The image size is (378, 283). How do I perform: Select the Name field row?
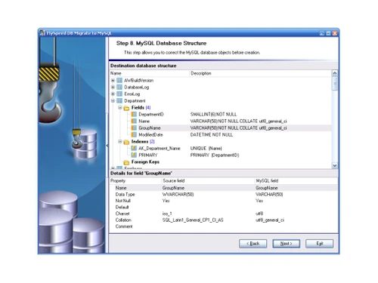point(221,122)
